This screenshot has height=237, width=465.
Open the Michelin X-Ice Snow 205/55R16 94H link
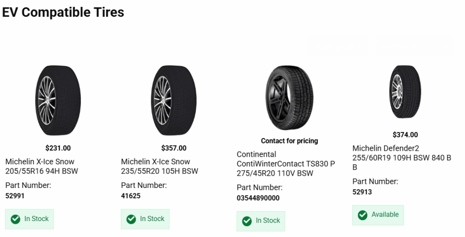pyautogui.click(x=42, y=167)
